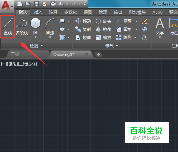The width and height of the screenshot is (178, 152).
Task: Switch to the 注释 ribbon tab
Action: tap(53, 12)
